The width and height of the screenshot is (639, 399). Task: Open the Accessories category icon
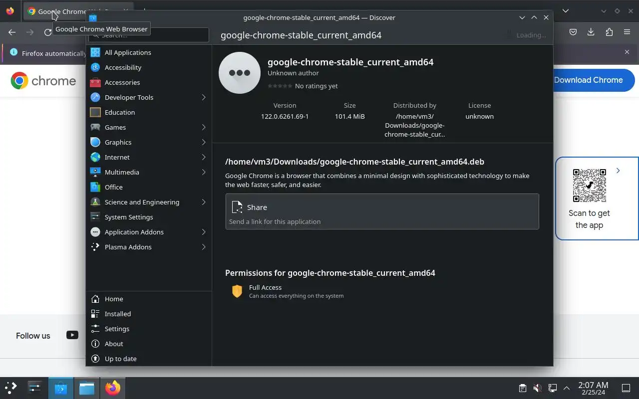coord(95,82)
